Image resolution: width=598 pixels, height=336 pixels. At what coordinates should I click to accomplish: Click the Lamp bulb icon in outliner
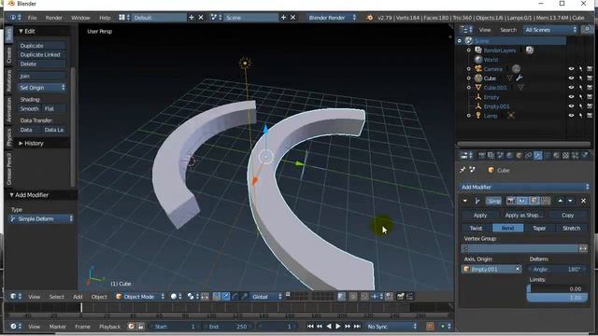click(x=478, y=116)
